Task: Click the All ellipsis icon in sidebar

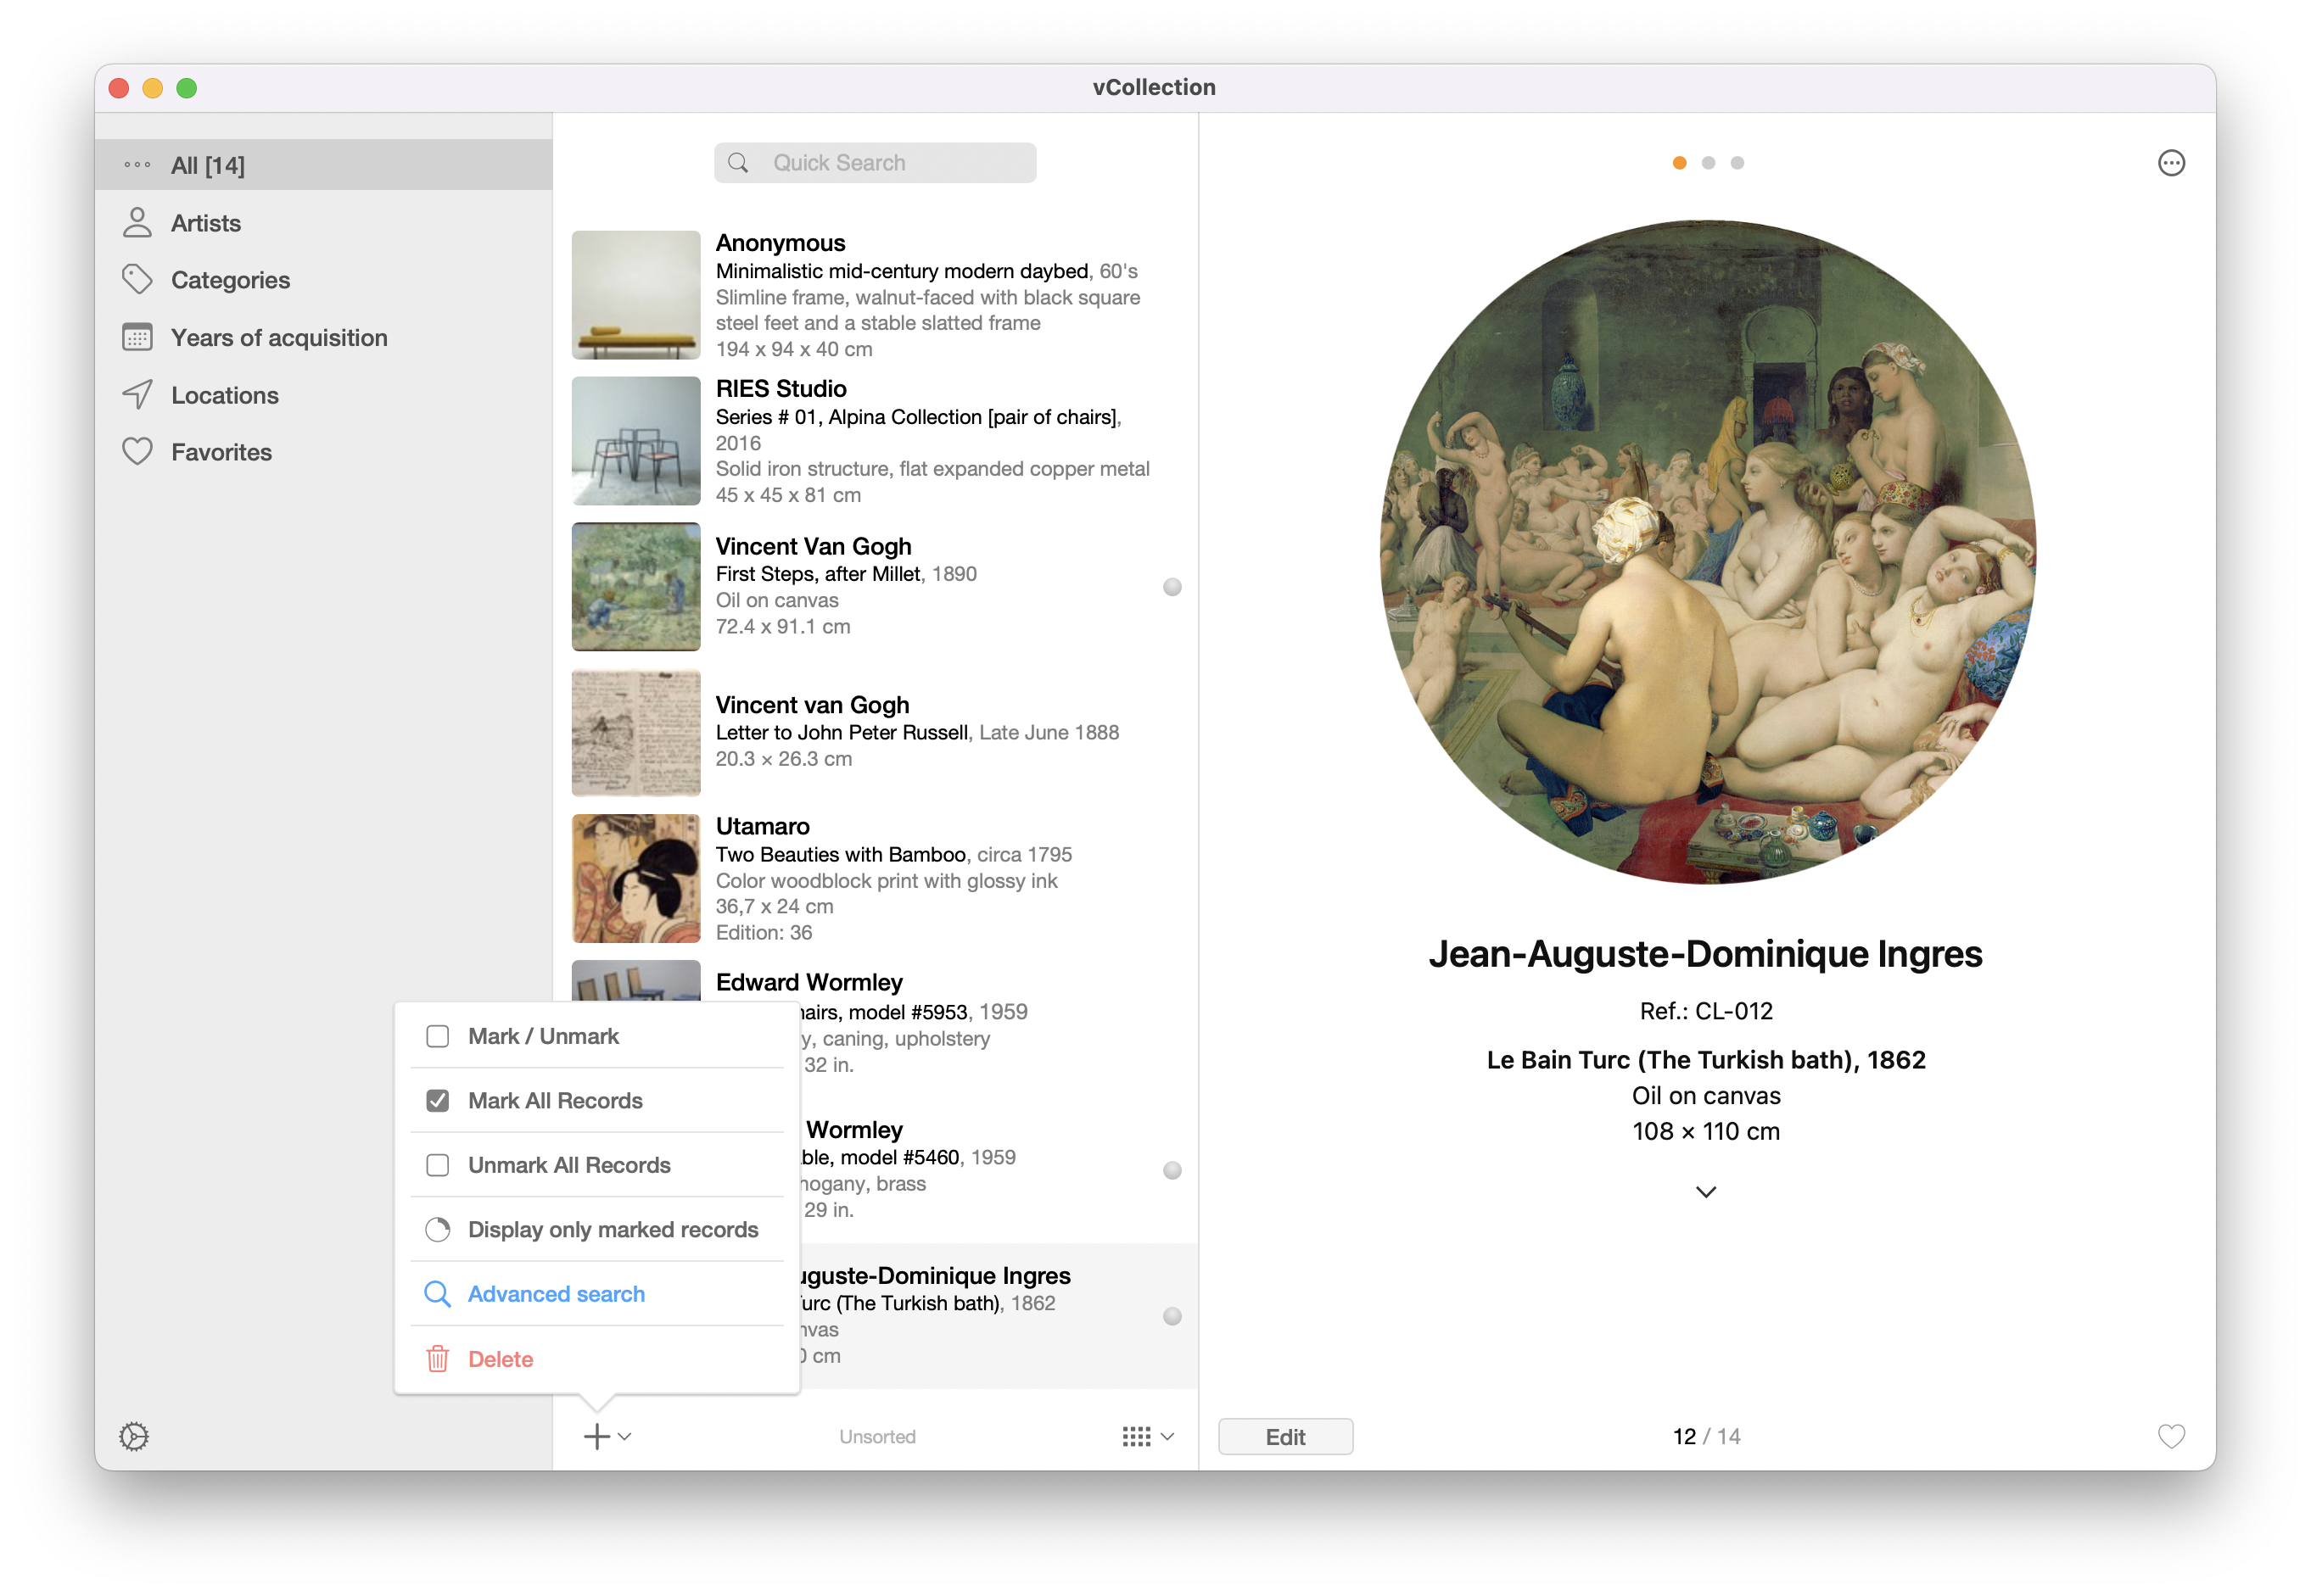Action: pos(137,165)
